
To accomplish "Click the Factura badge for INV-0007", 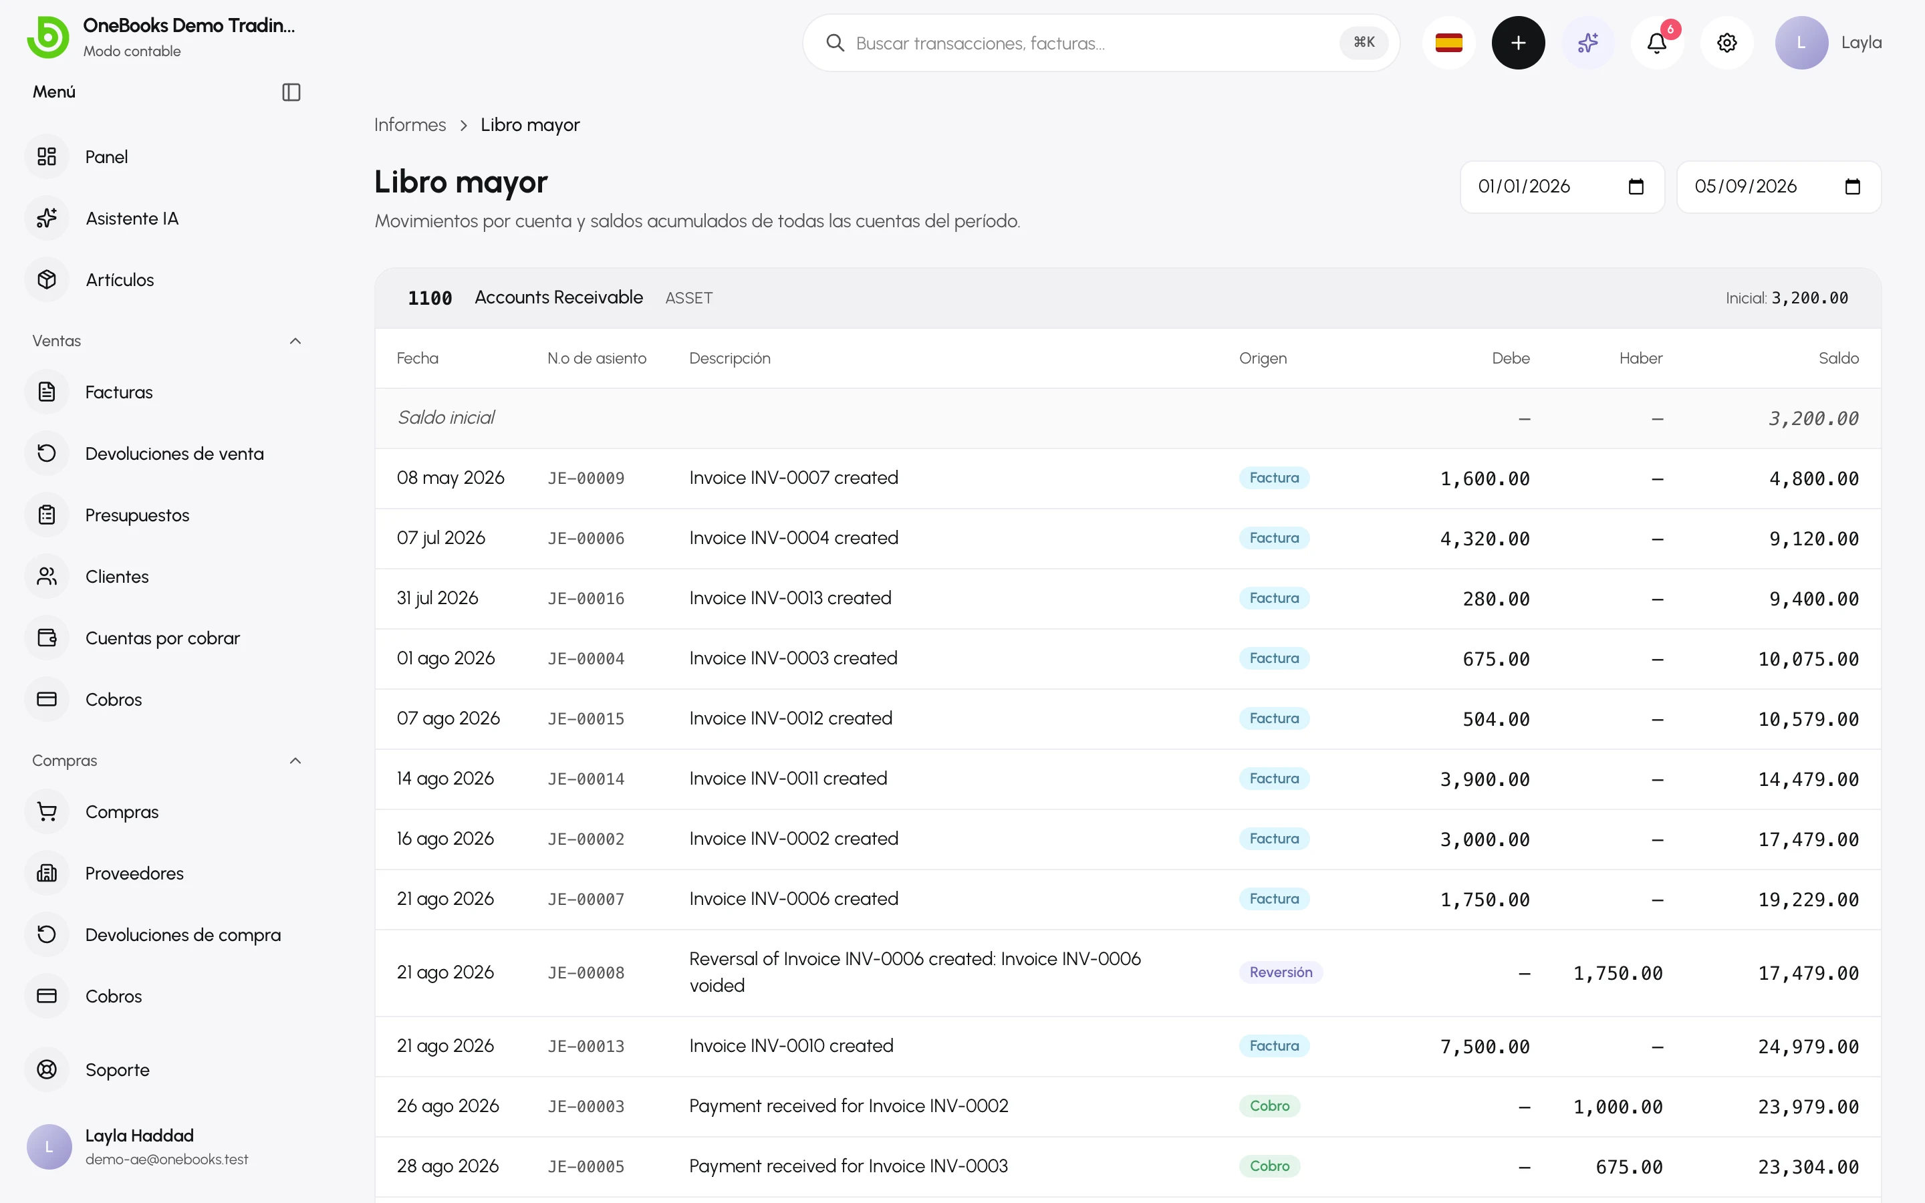I will (x=1273, y=477).
